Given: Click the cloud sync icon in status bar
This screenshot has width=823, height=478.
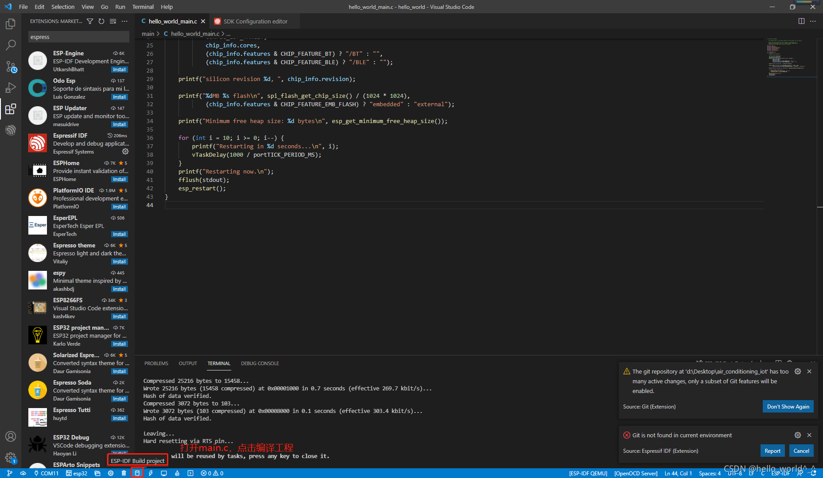Looking at the screenshot, I should point(23,473).
